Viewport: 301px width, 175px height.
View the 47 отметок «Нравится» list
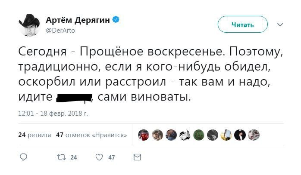click(x=91, y=135)
